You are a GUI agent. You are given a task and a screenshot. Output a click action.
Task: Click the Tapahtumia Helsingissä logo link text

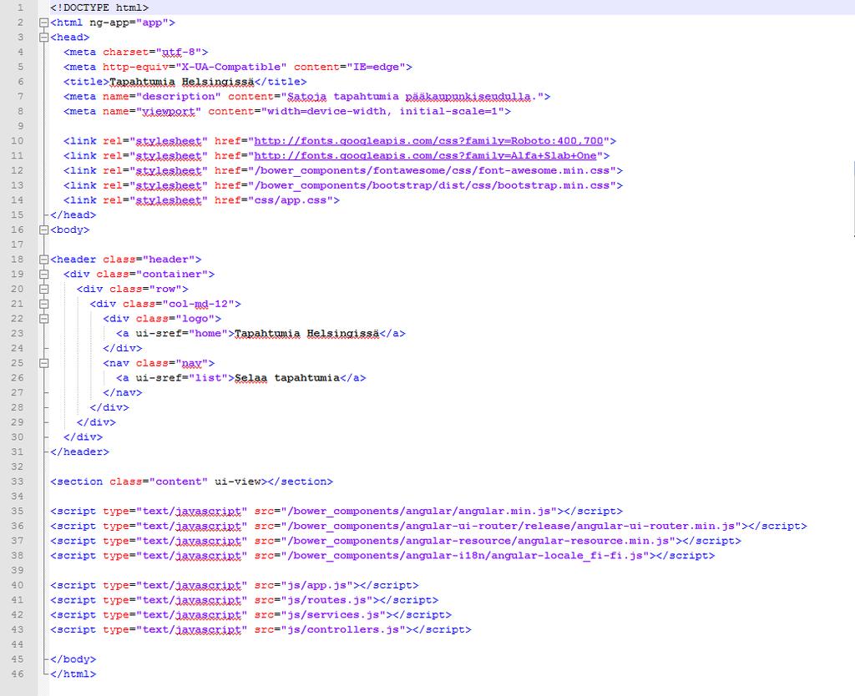306,334
